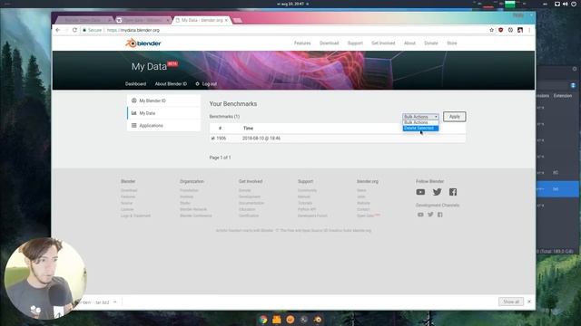Launch Blender from the dock
581x326 pixels.
318,320
